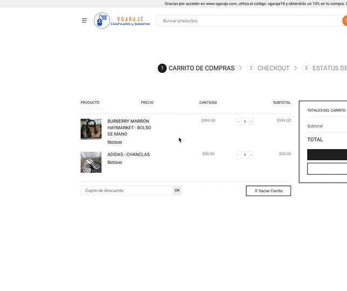Decrease quantity of Adidas chanclas
347x291 pixels.
[x=239, y=155]
